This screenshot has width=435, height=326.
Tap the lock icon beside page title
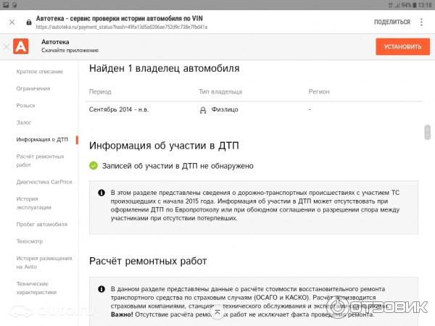pyautogui.click(x=28, y=22)
